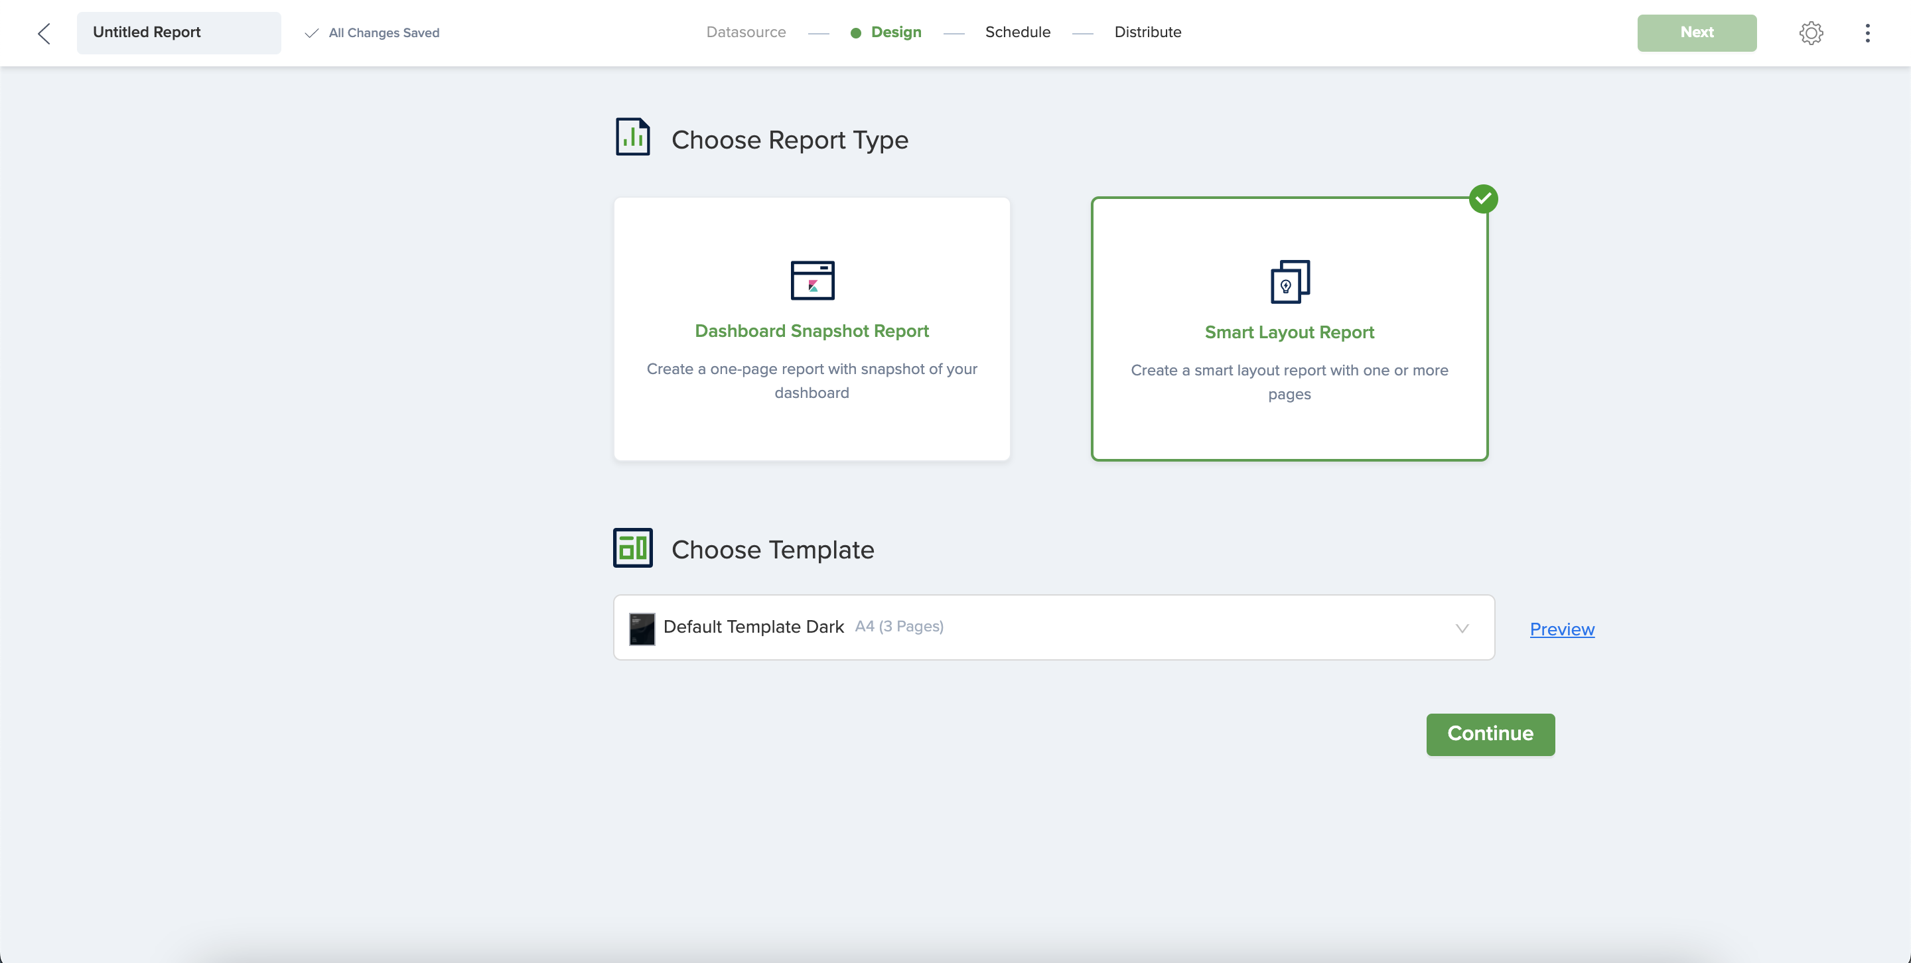
Task: Expand the template dropdown chevron
Action: coord(1461,628)
